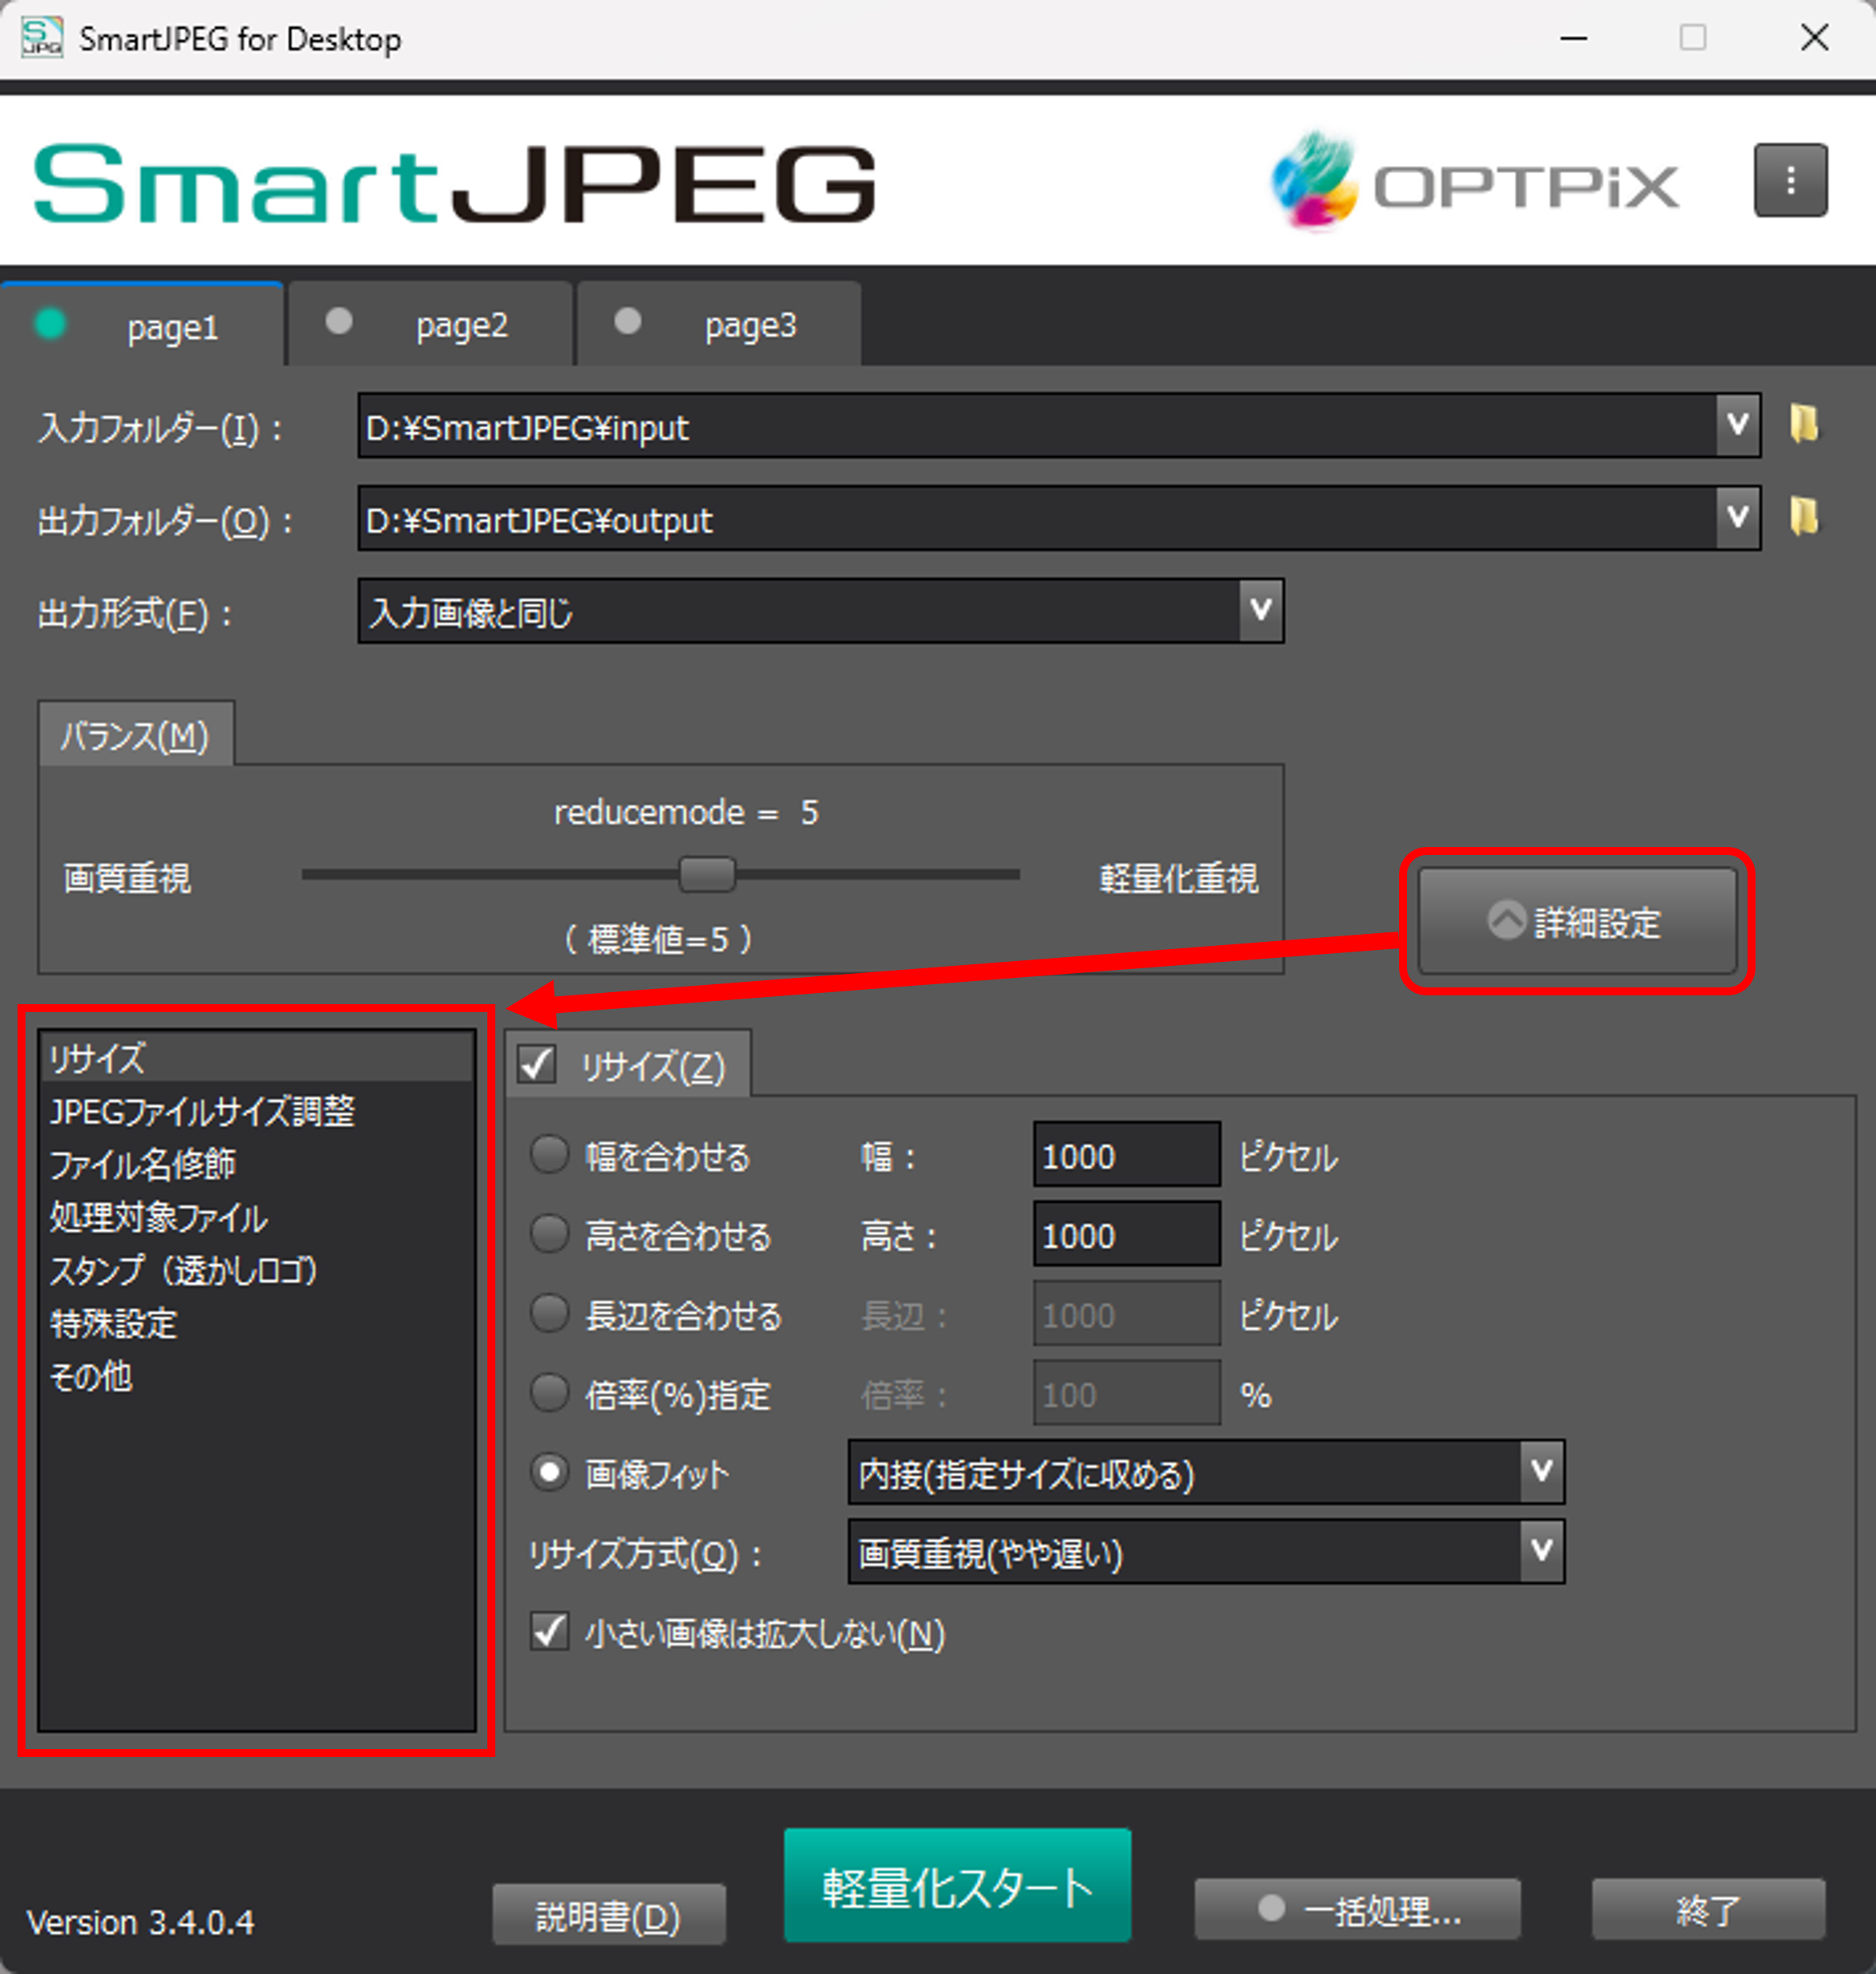Open the リサイズ方式 dropdown
Image resolution: width=1876 pixels, height=1974 pixels.
point(1206,1551)
